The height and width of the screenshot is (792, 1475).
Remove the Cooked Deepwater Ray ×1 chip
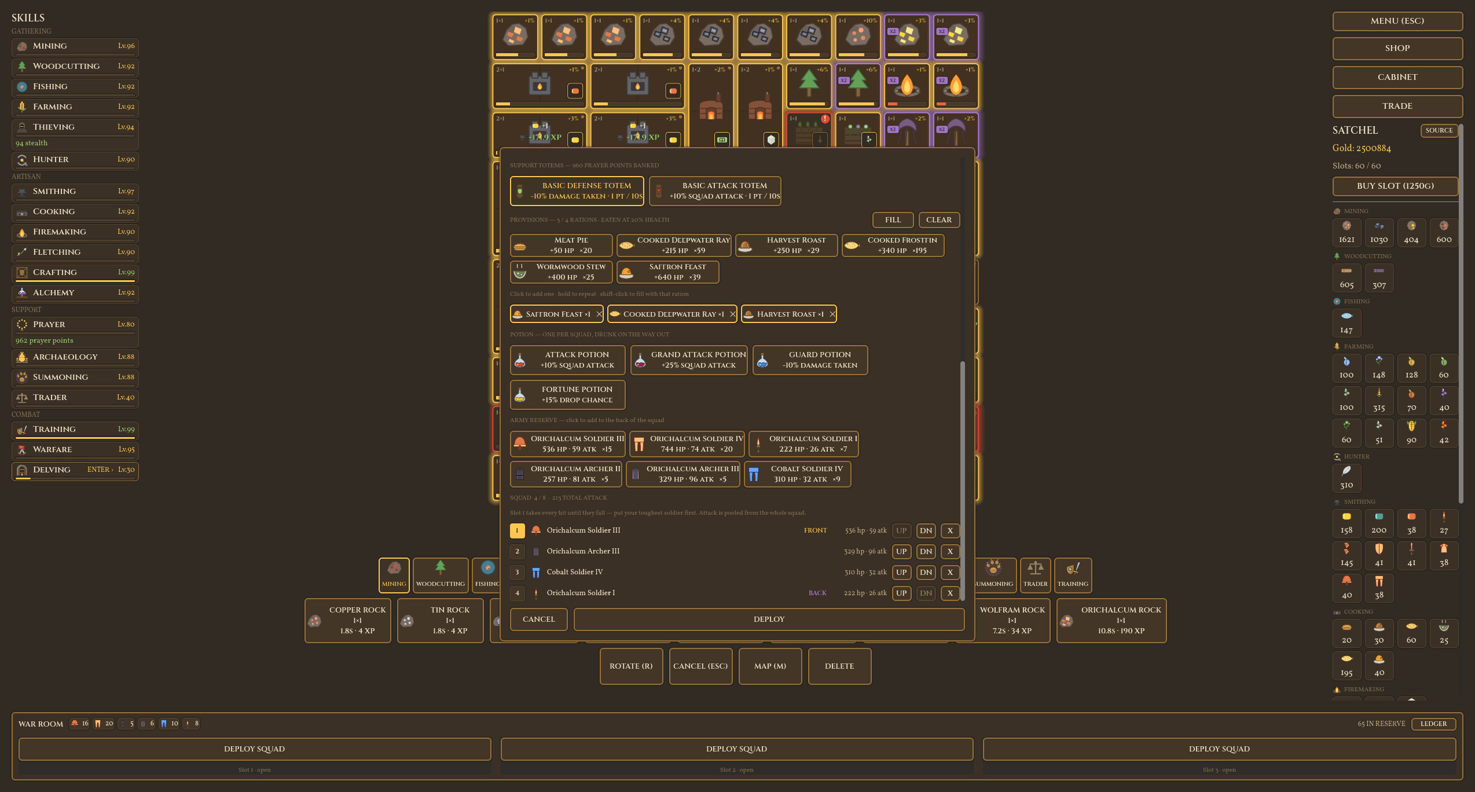coord(732,314)
